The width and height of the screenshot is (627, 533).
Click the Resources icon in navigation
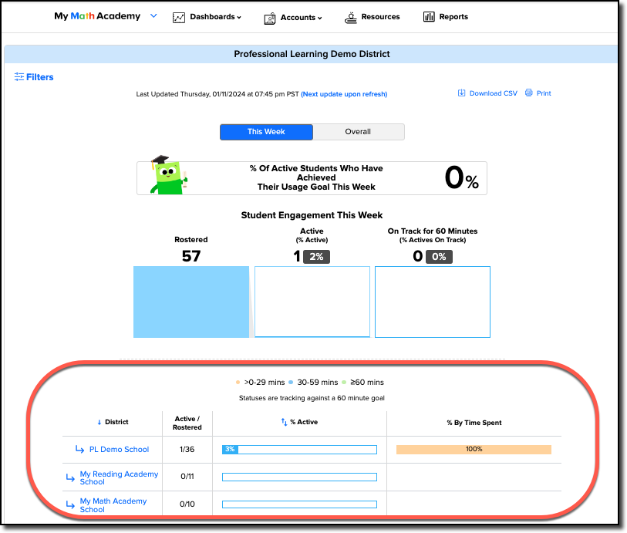[351, 18]
